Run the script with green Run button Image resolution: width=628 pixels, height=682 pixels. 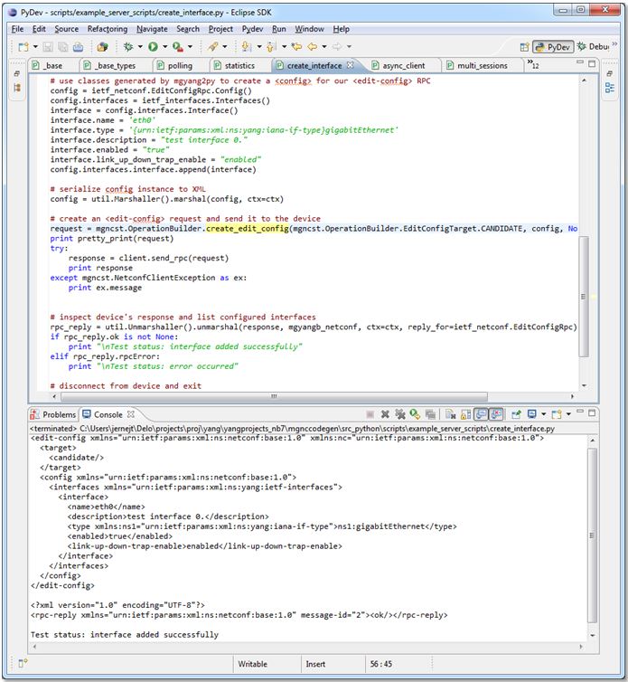tap(153, 46)
